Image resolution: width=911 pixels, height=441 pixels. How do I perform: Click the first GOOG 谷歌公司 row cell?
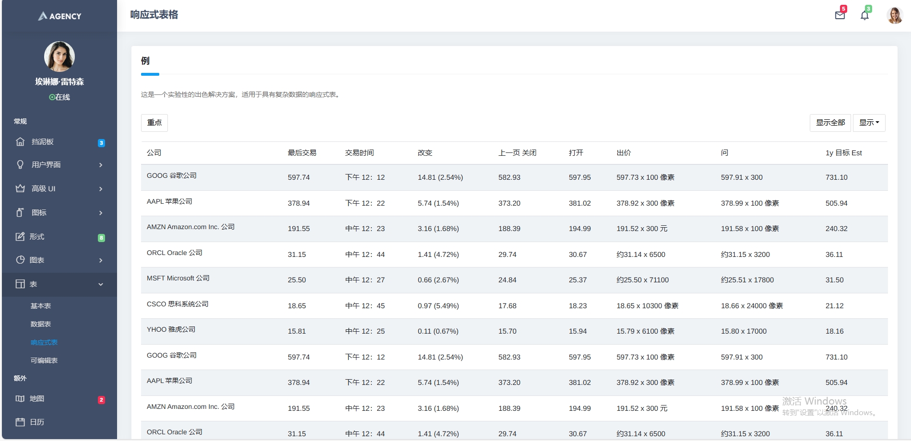coord(172,175)
